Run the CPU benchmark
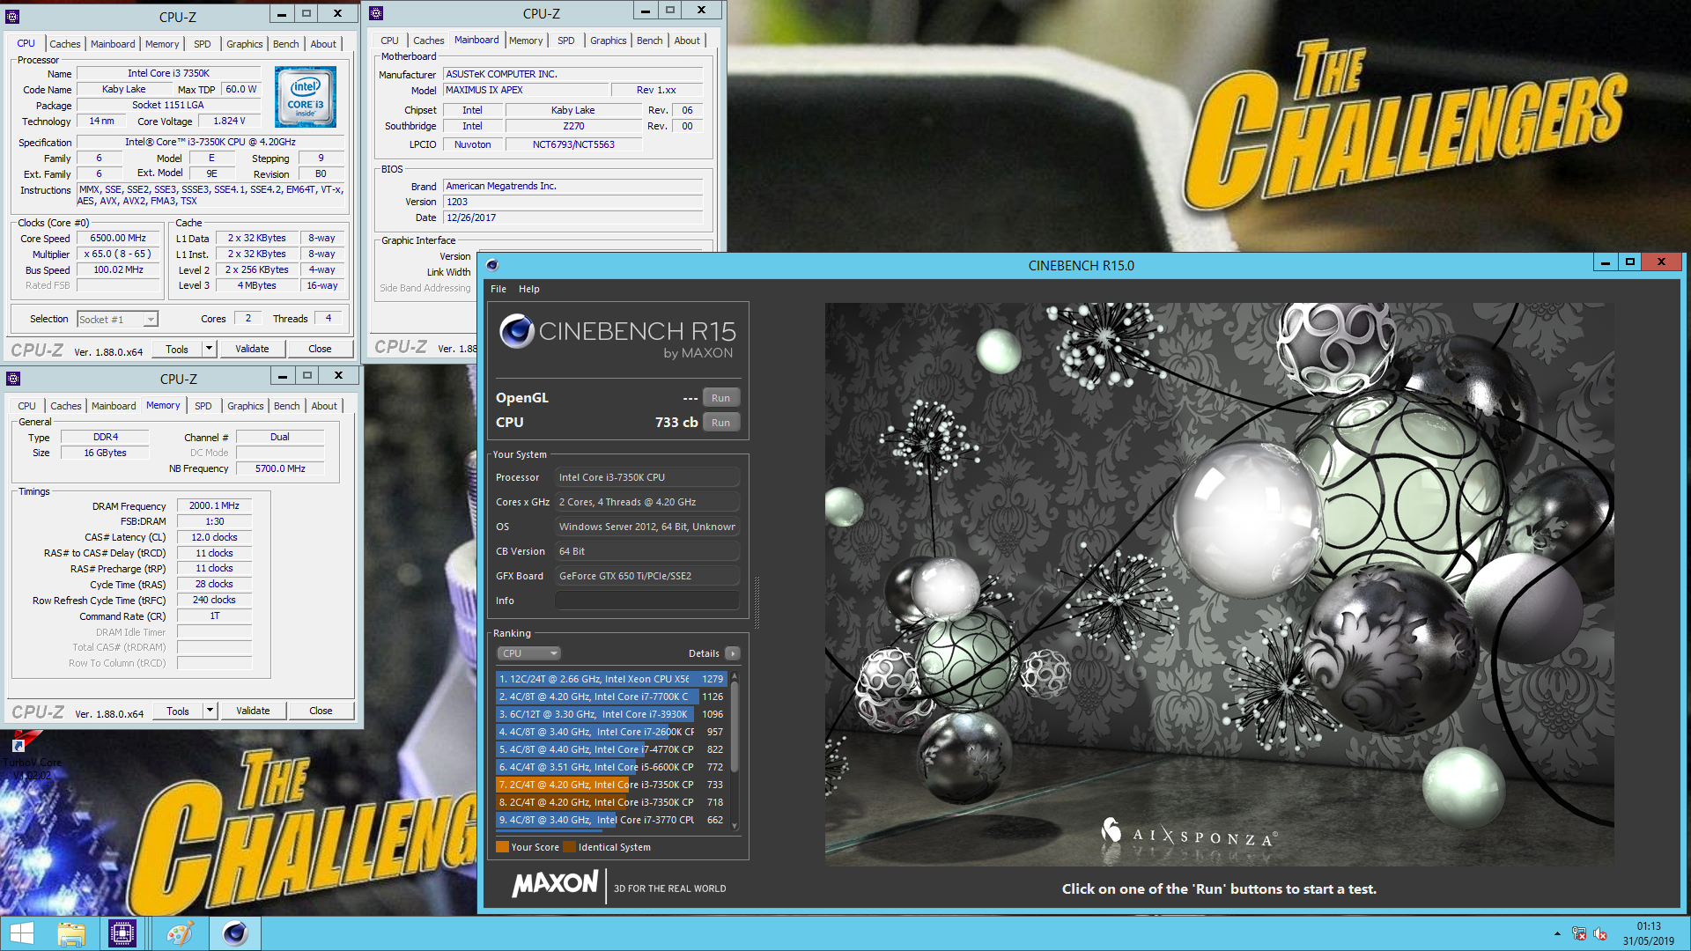 720,423
